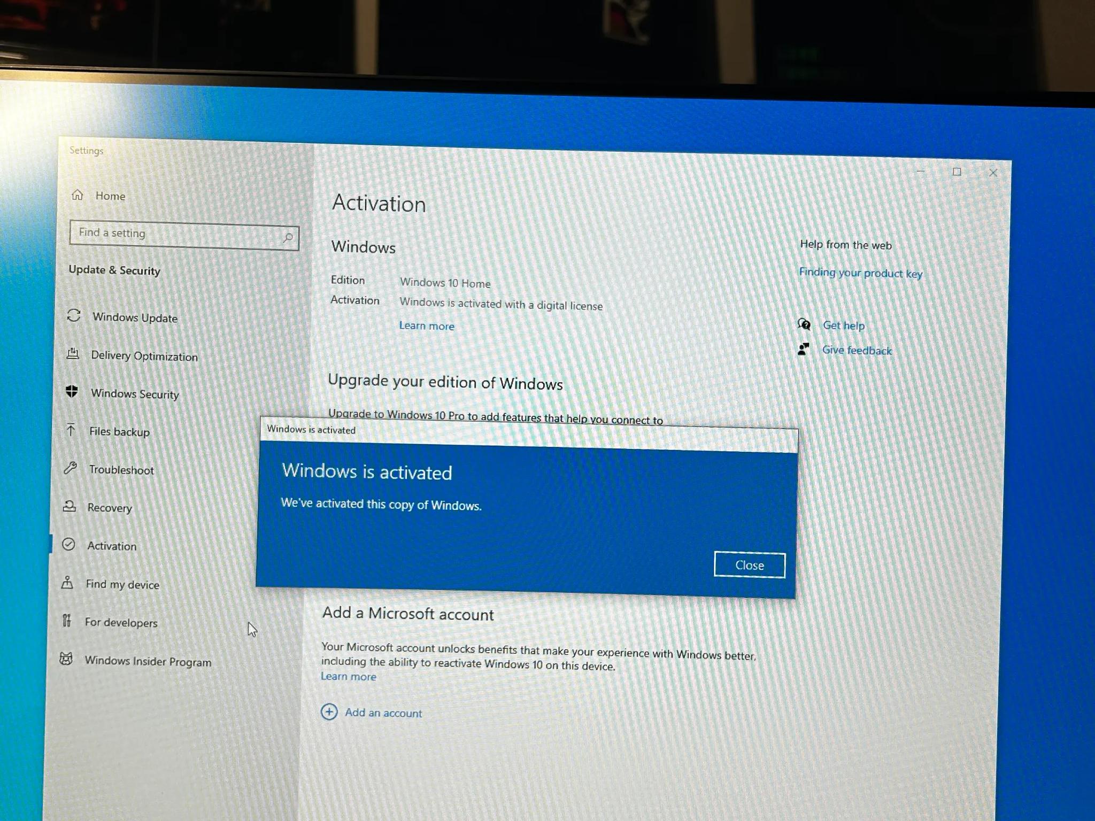Click the search magnifier icon
Screen dimensions: 1095x821
[288, 237]
